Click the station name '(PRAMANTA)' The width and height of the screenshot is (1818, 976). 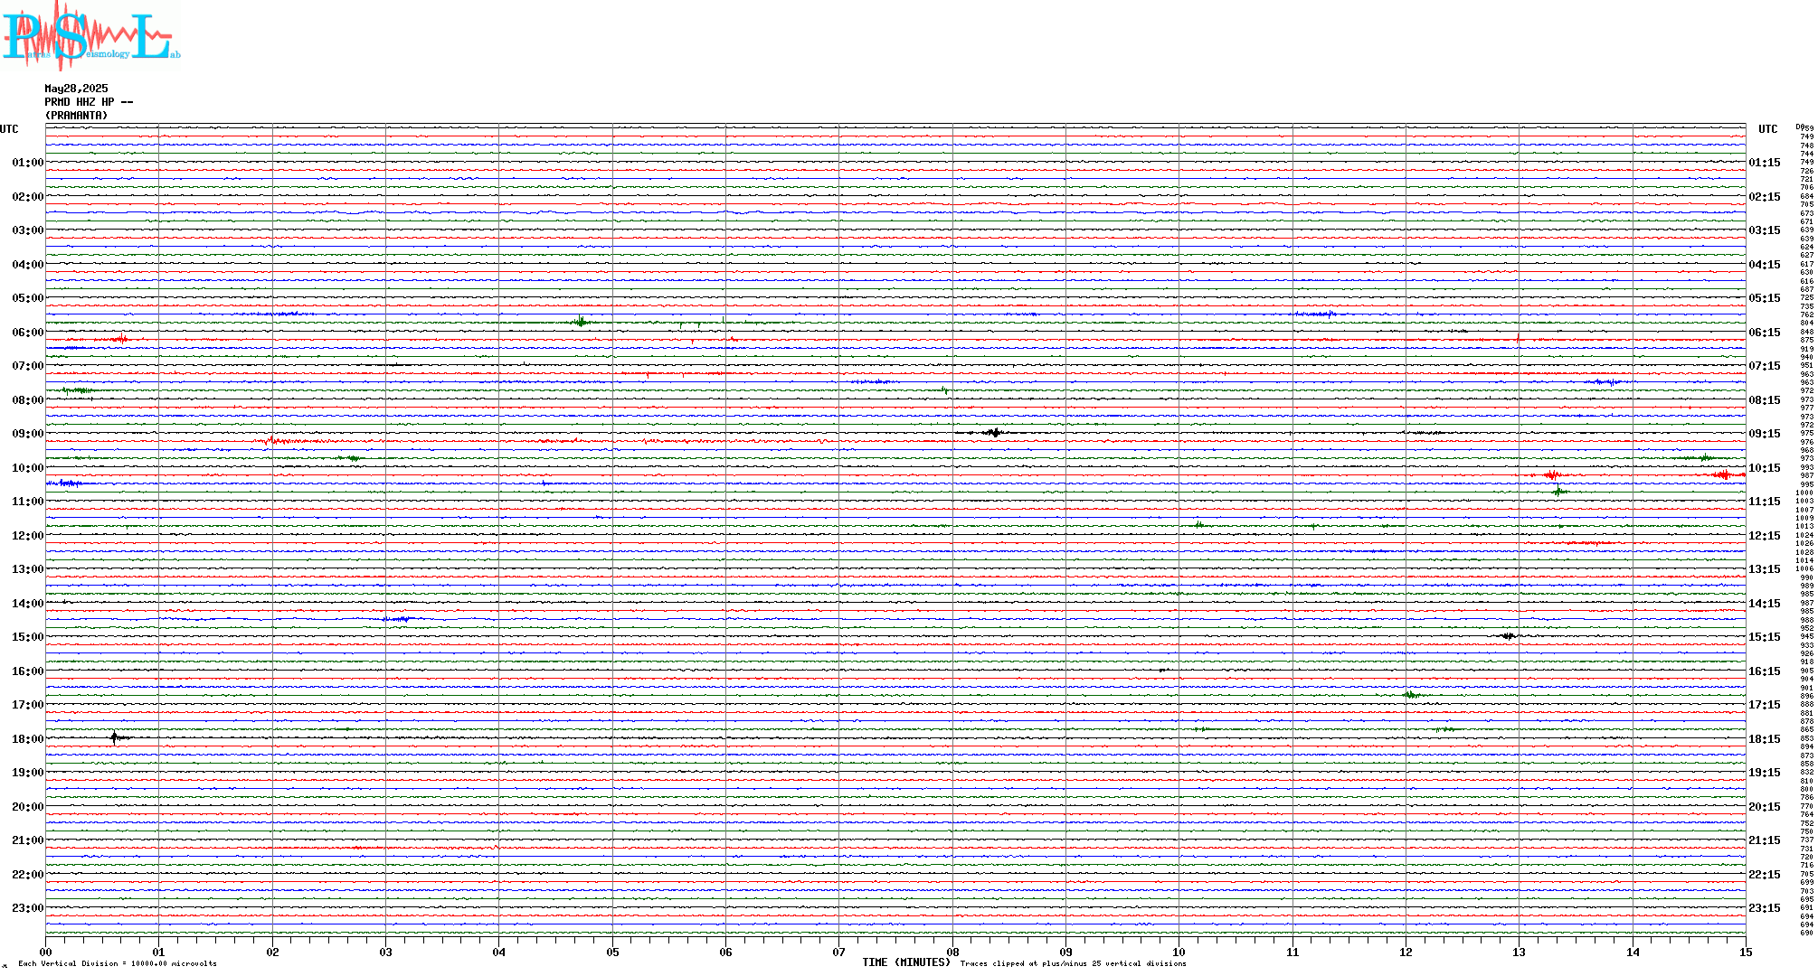point(76,116)
